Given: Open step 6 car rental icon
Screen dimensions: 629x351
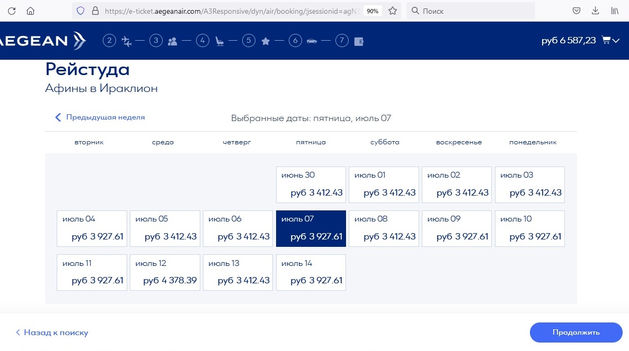Looking at the screenshot, I should pos(312,41).
